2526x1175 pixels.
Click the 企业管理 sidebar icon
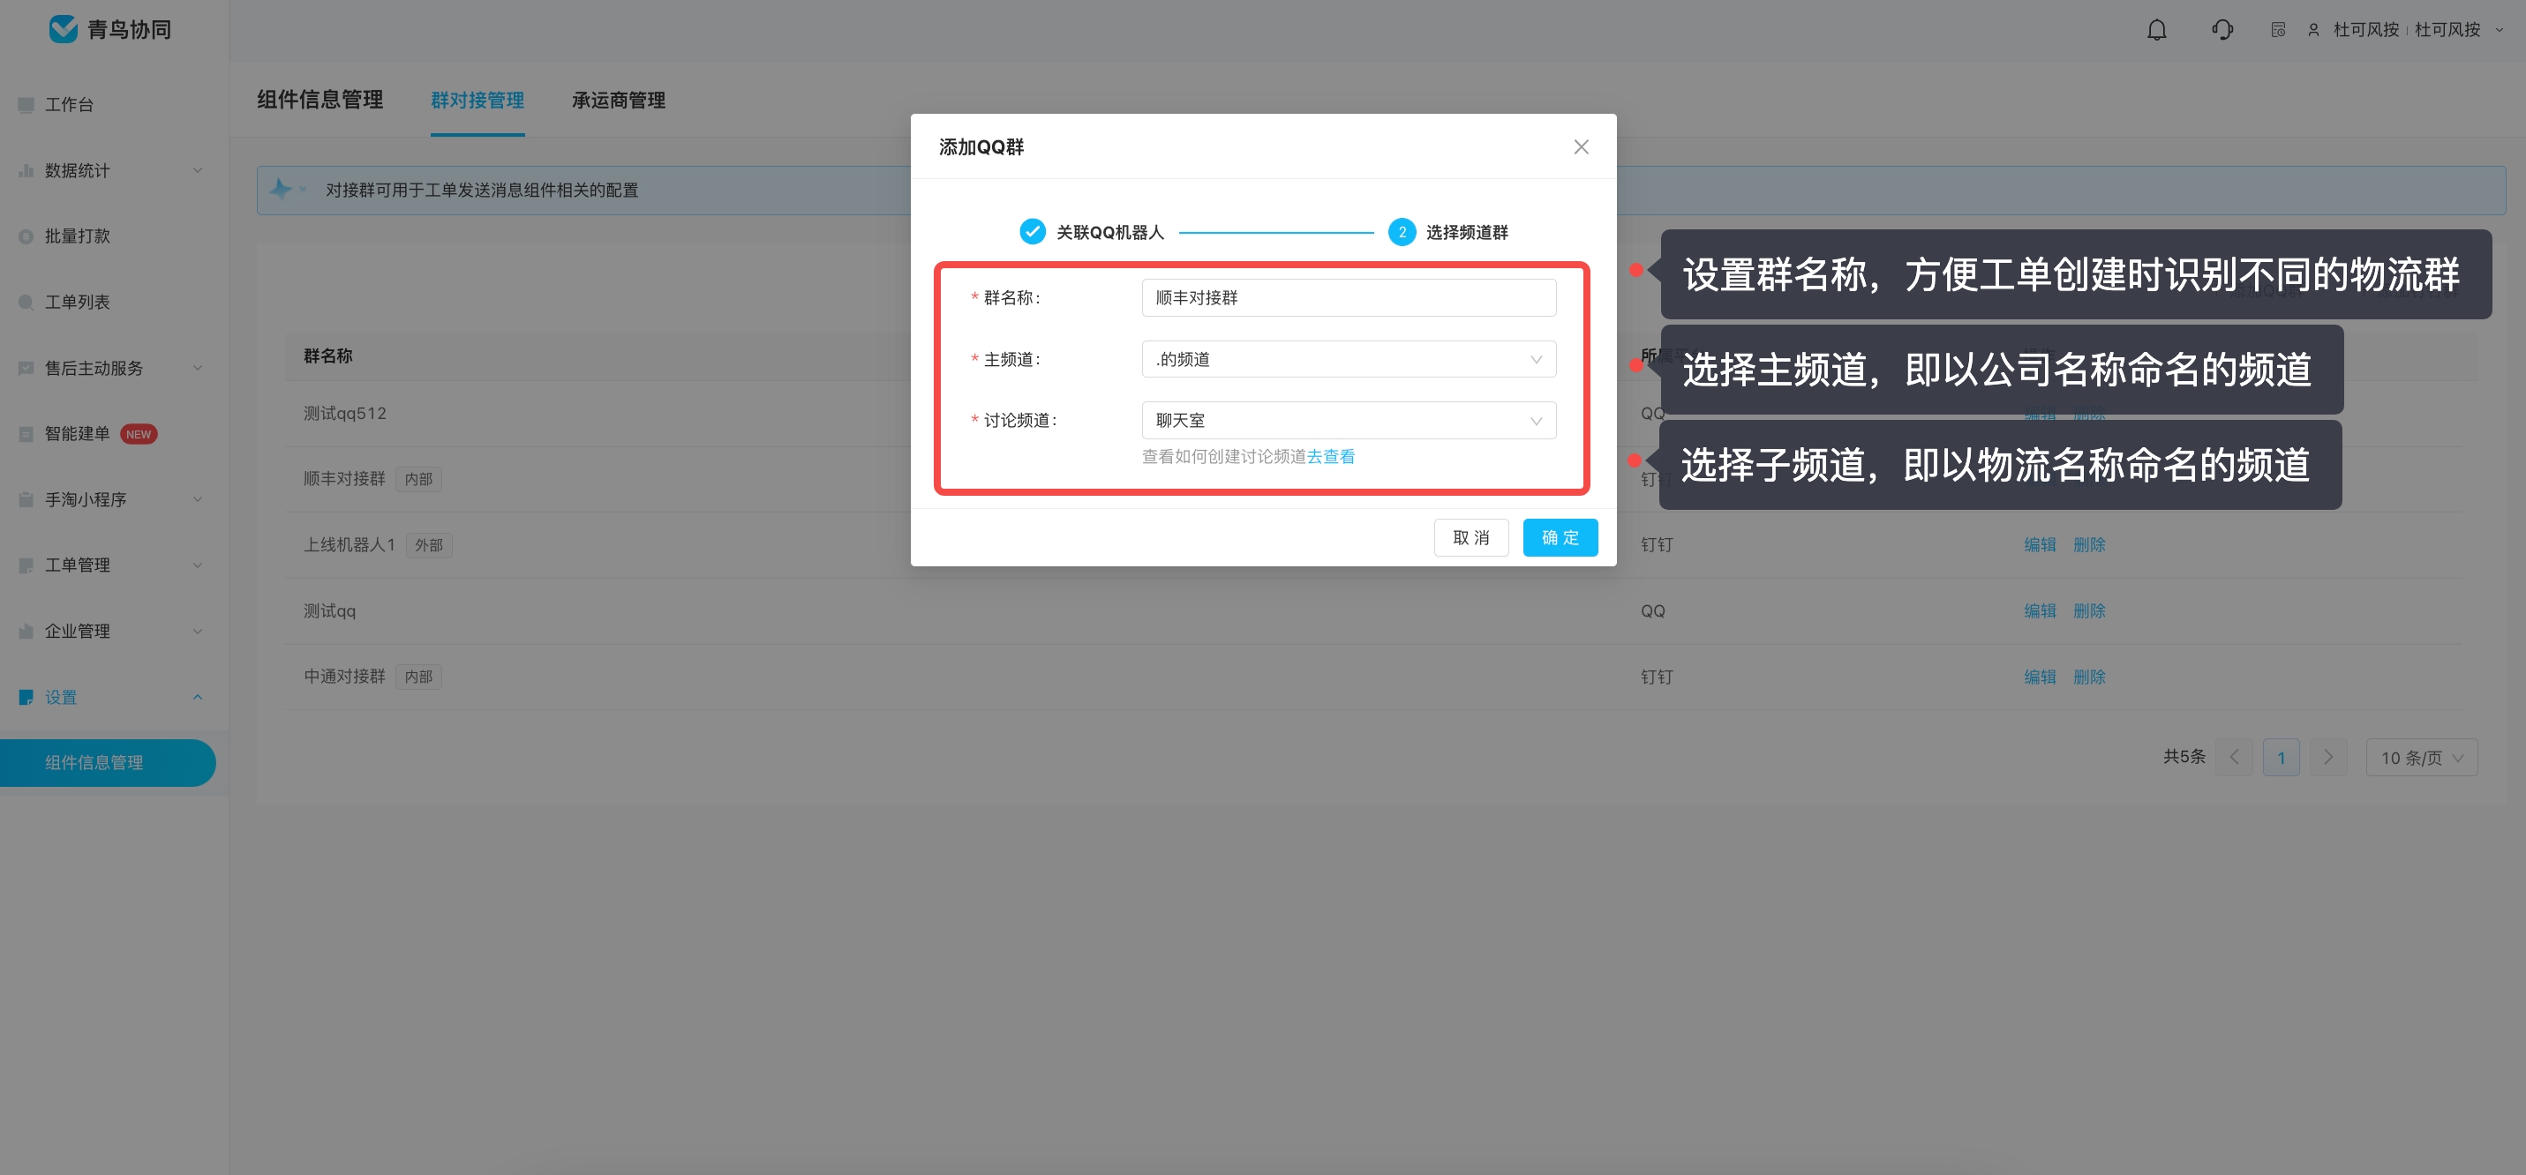click(26, 631)
